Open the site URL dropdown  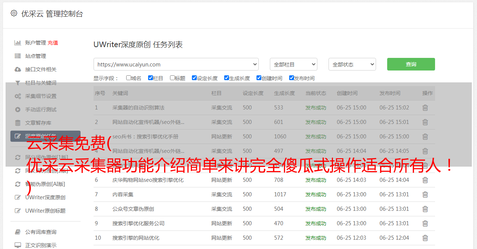coord(176,64)
